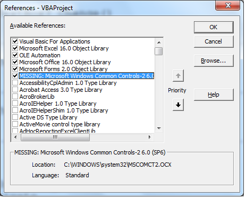
Task: Enable Active DS Type Library checkbox
Action: point(15,117)
